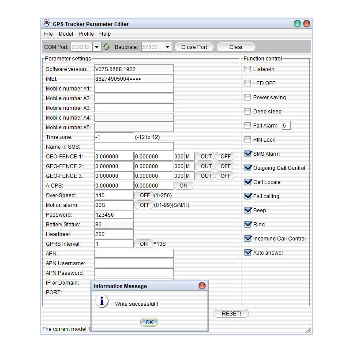Uncheck Auto answer
Screen dimensions: 353x353
pos(247,252)
